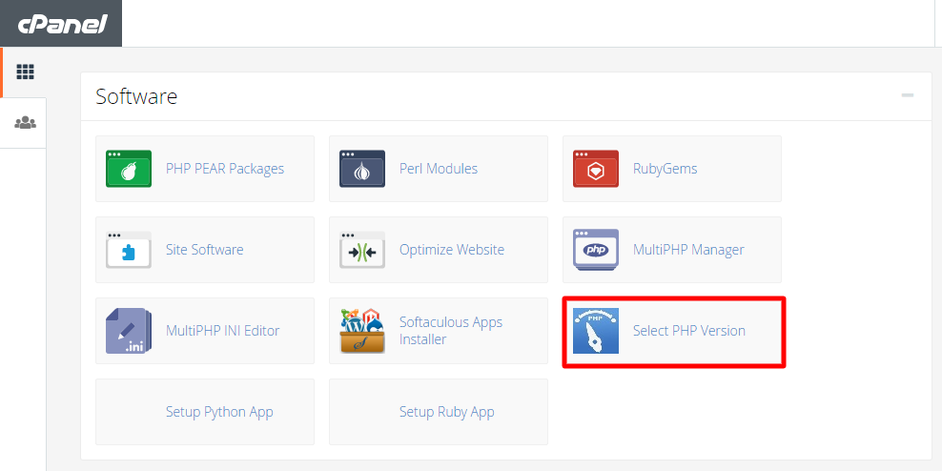Open PHP PEAR Packages link
This screenshot has height=471, width=942.
(x=225, y=169)
